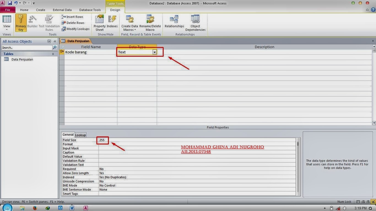Screen dimensions: 376x211
Task: Click the Validation Rule property field
Action: click(198, 161)
